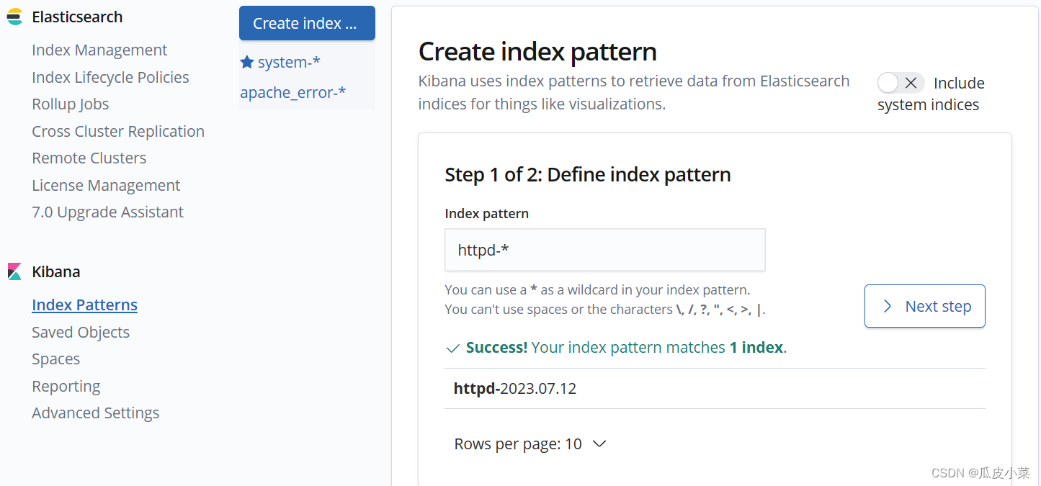Viewport: 1041px width, 486px height.
Task: Open Cross Cluster Replication
Action: tap(118, 131)
